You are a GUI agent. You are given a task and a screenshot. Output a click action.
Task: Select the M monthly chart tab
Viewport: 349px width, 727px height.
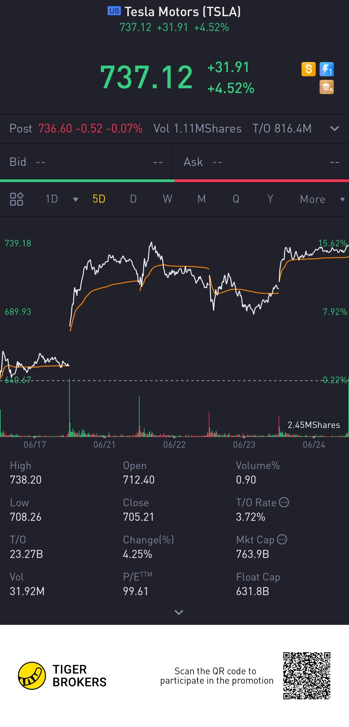202,199
